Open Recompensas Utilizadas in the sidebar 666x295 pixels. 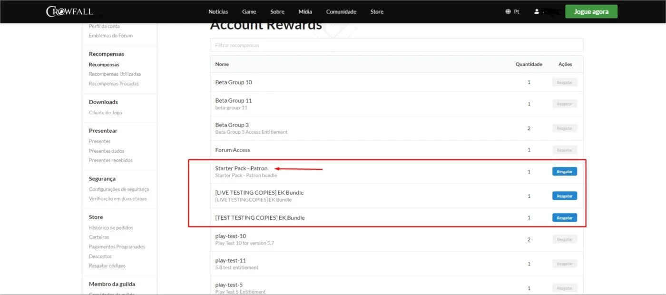click(x=115, y=74)
